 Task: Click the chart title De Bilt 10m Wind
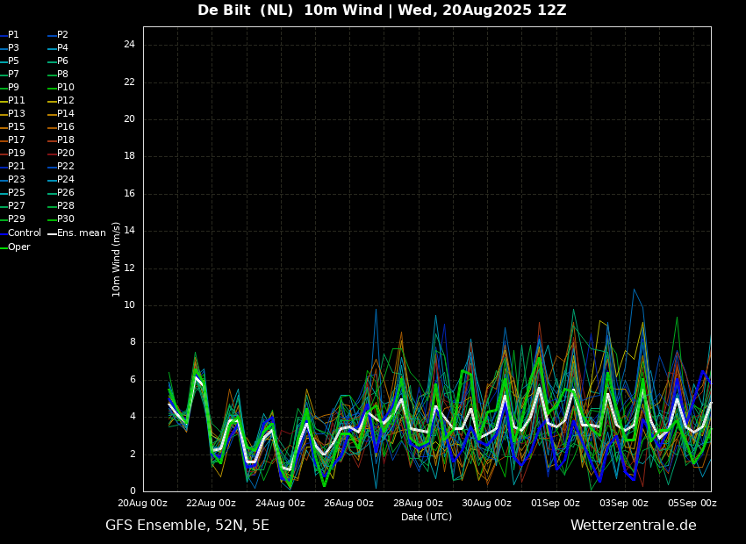[x=381, y=11]
